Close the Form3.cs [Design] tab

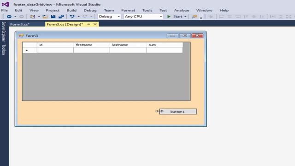click(95, 24)
